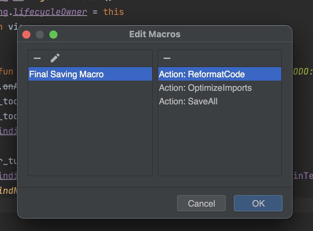Click the TODO comment in the editor
Viewport: 313px width, 231px height.
(303, 72)
